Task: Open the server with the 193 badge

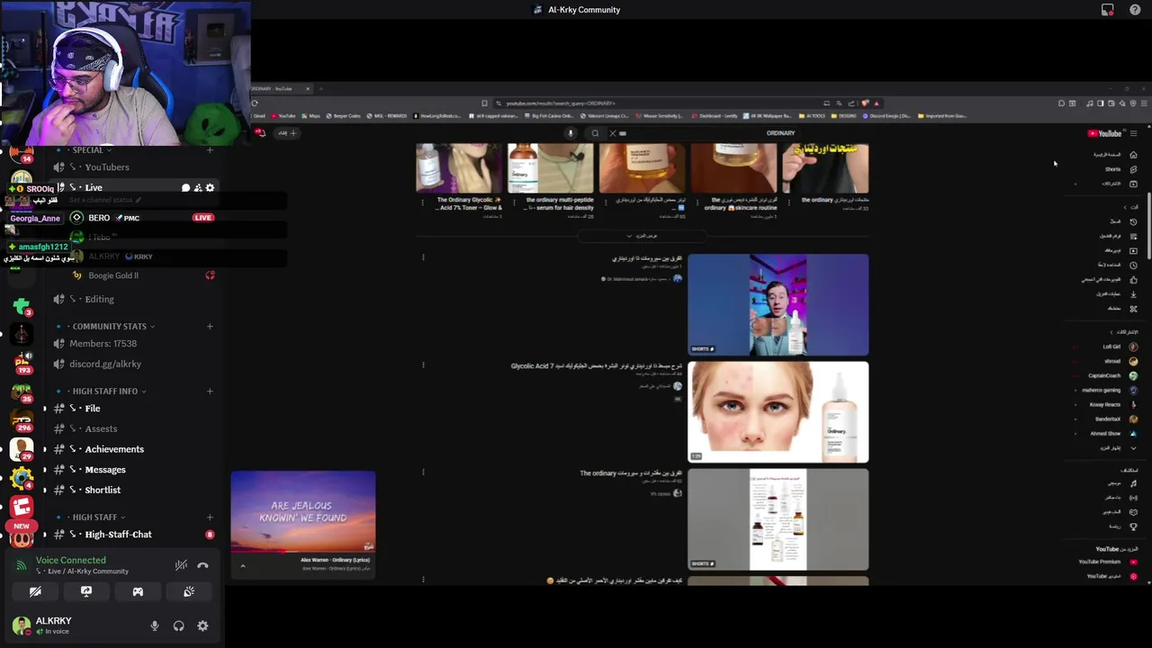Action: 22,362
